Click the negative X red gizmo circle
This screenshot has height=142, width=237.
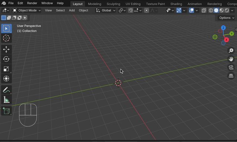point(220,31)
